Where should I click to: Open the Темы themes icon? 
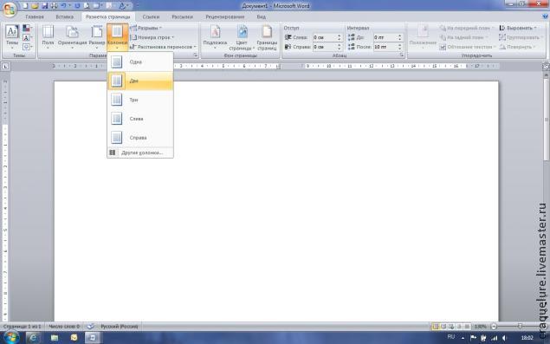click(x=12, y=36)
